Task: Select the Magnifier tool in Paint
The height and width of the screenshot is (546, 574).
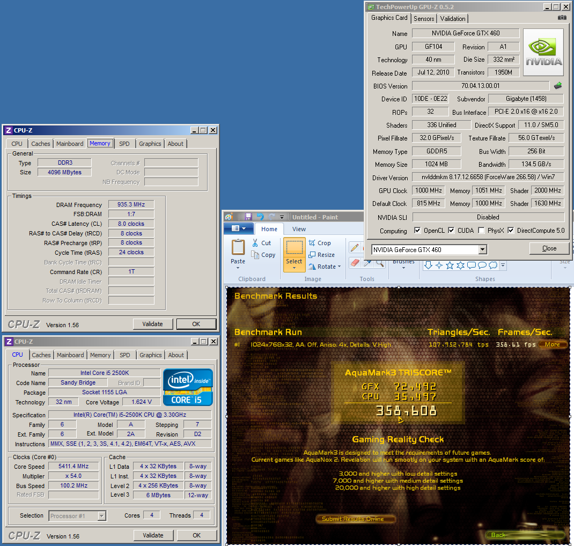Action: point(380,263)
